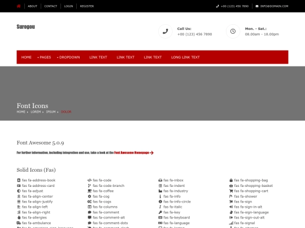Select the second Link Text menu item
Image resolution: width=305 pixels, height=228 pixels.
(x=125, y=57)
